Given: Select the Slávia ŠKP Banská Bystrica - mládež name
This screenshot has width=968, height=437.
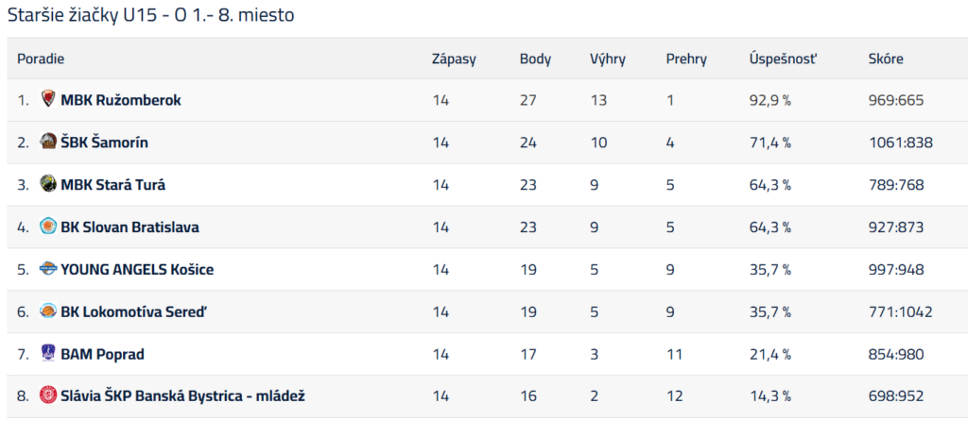Looking at the screenshot, I should [182, 396].
